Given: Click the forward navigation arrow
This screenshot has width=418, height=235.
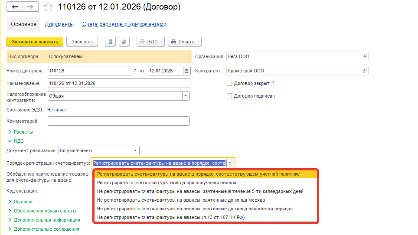Looking at the screenshot, I should click(30, 7).
